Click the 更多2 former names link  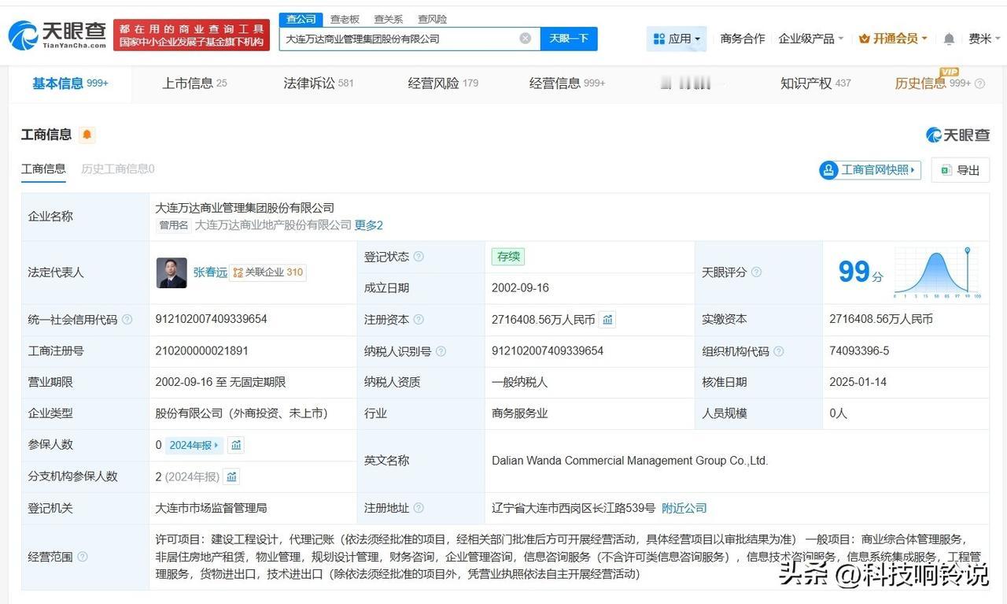click(x=369, y=225)
